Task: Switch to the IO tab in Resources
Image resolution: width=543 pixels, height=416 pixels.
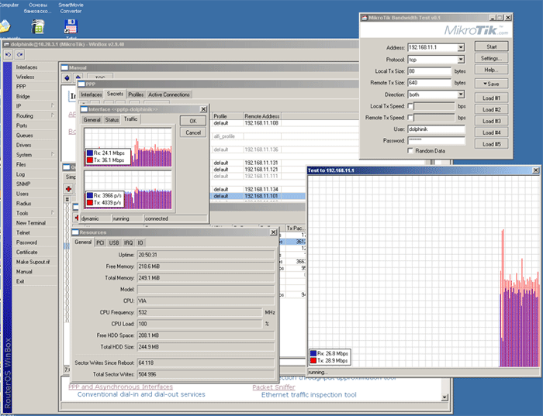Action: coord(140,242)
